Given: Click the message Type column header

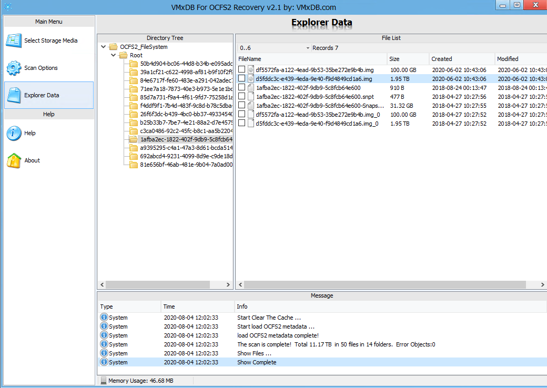Looking at the screenshot, I should pos(129,307).
